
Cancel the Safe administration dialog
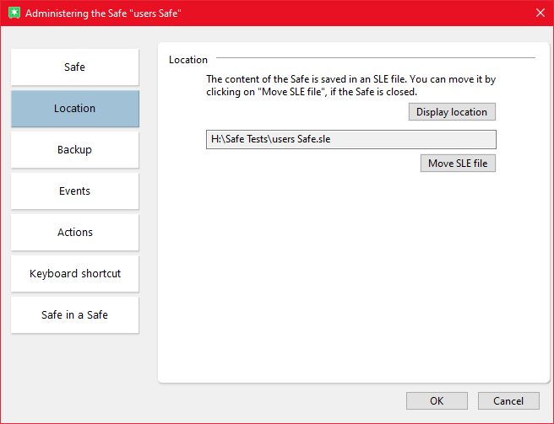point(508,401)
